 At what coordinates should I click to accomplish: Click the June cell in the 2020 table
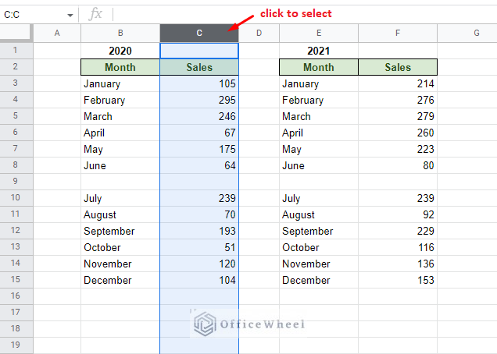coord(120,165)
